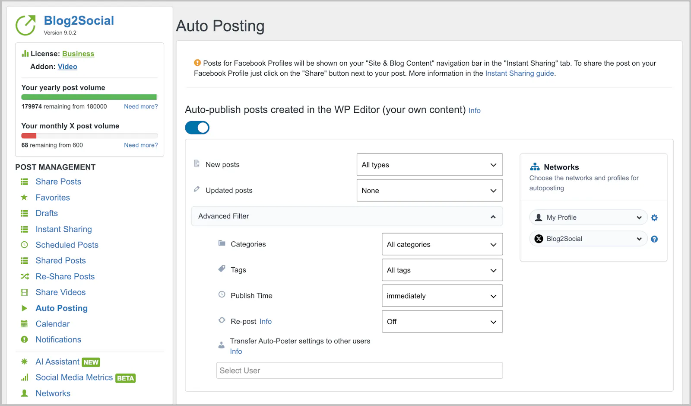Click the Favorites star icon
Image resolution: width=691 pixels, height=406 pixels.
pyautogui.click(x=24, y=198)
